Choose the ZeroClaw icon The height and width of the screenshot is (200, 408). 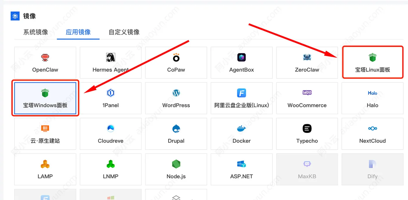307,57
